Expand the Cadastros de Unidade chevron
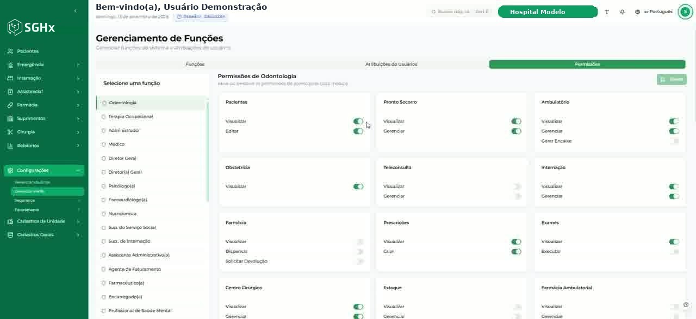 78,221
